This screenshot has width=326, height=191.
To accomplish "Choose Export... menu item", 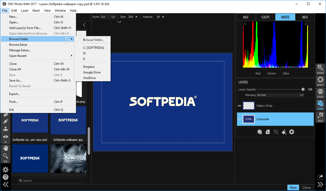I will click(x=38, y=94).
